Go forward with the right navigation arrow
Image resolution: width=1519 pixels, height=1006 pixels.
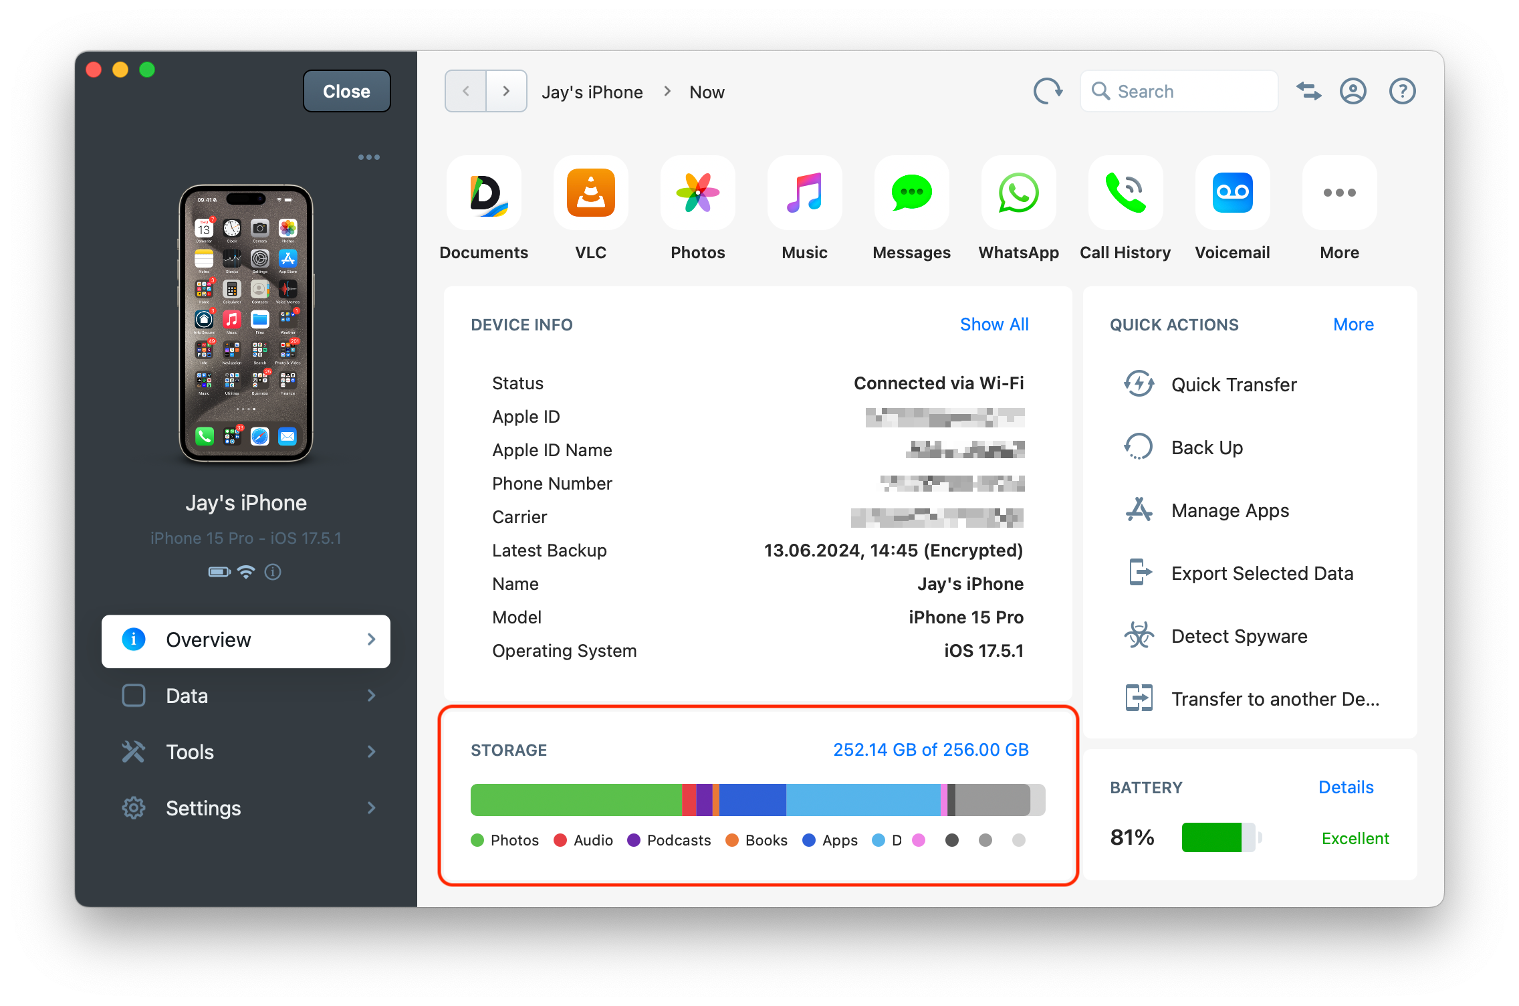click(506, 91)
